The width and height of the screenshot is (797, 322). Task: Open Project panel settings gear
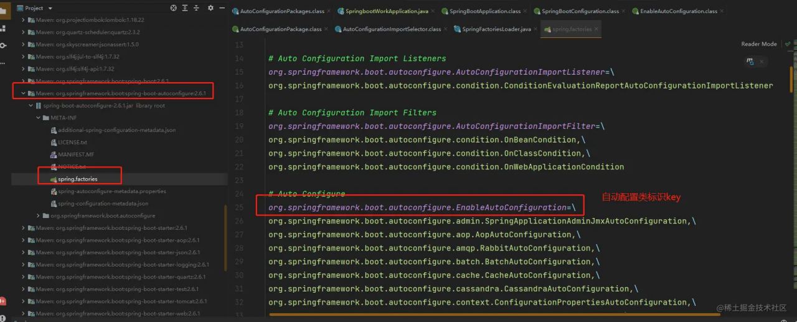pos(210,8)
